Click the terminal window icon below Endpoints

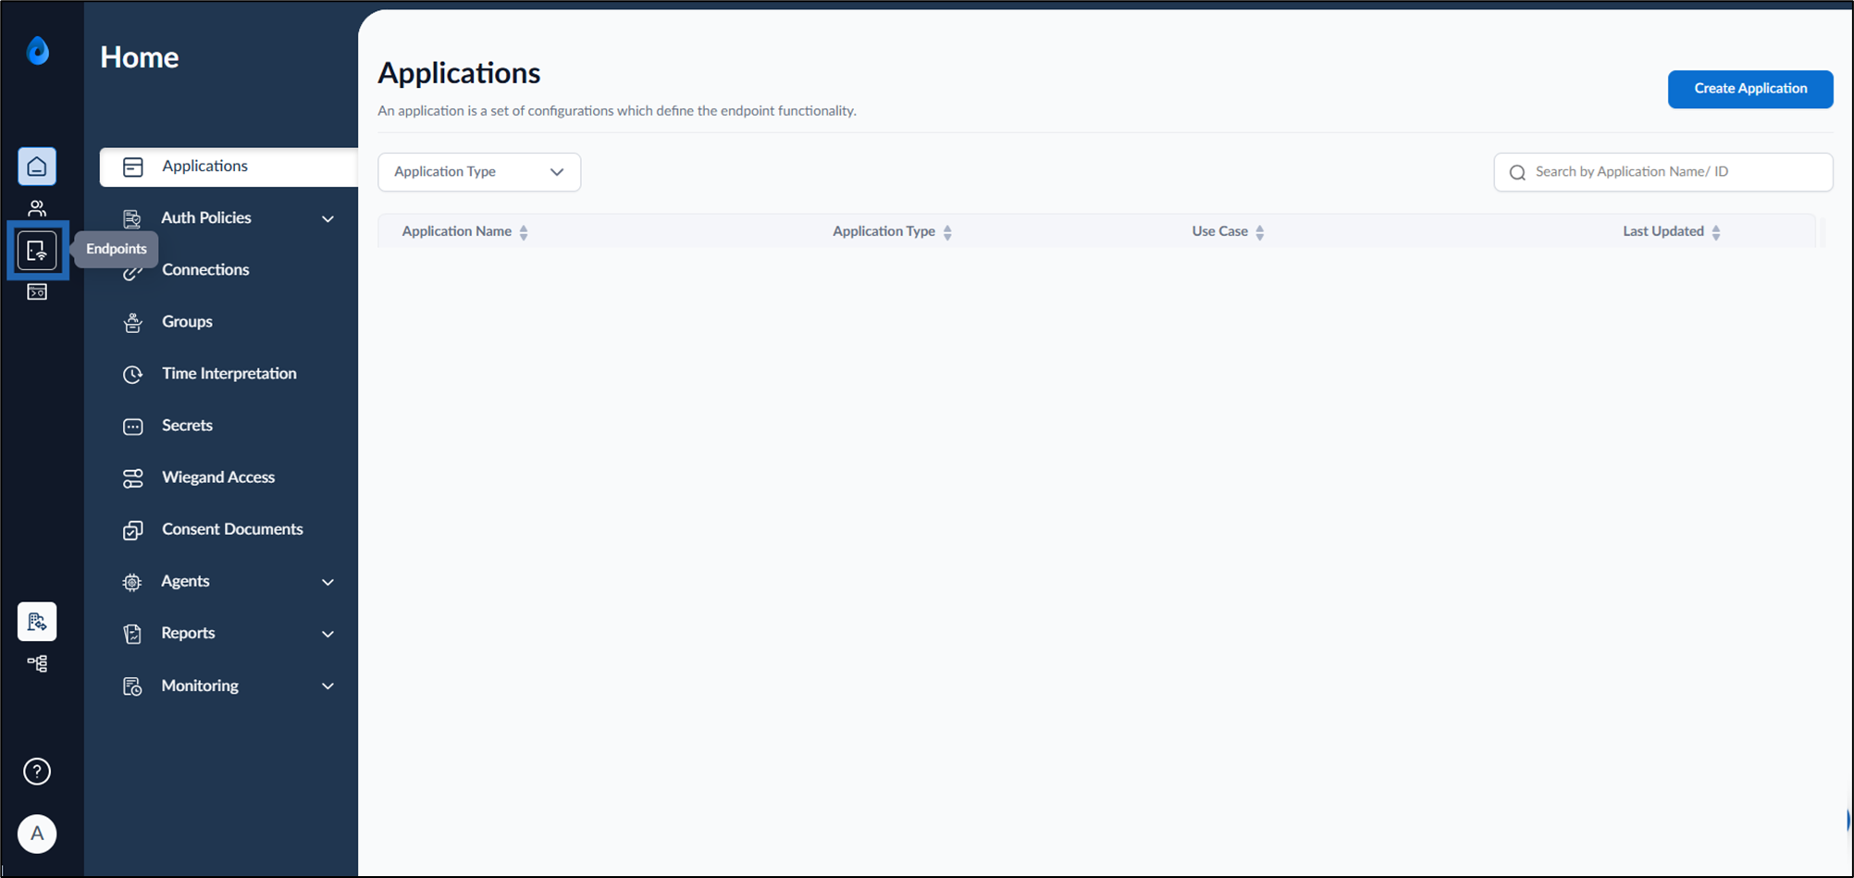point(37,292)
